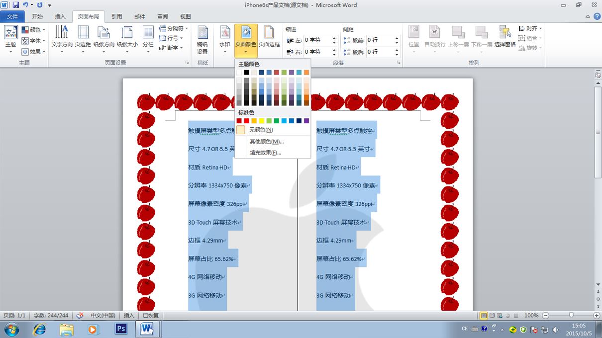Select Print Layout view button

click(x=484, y=316)
